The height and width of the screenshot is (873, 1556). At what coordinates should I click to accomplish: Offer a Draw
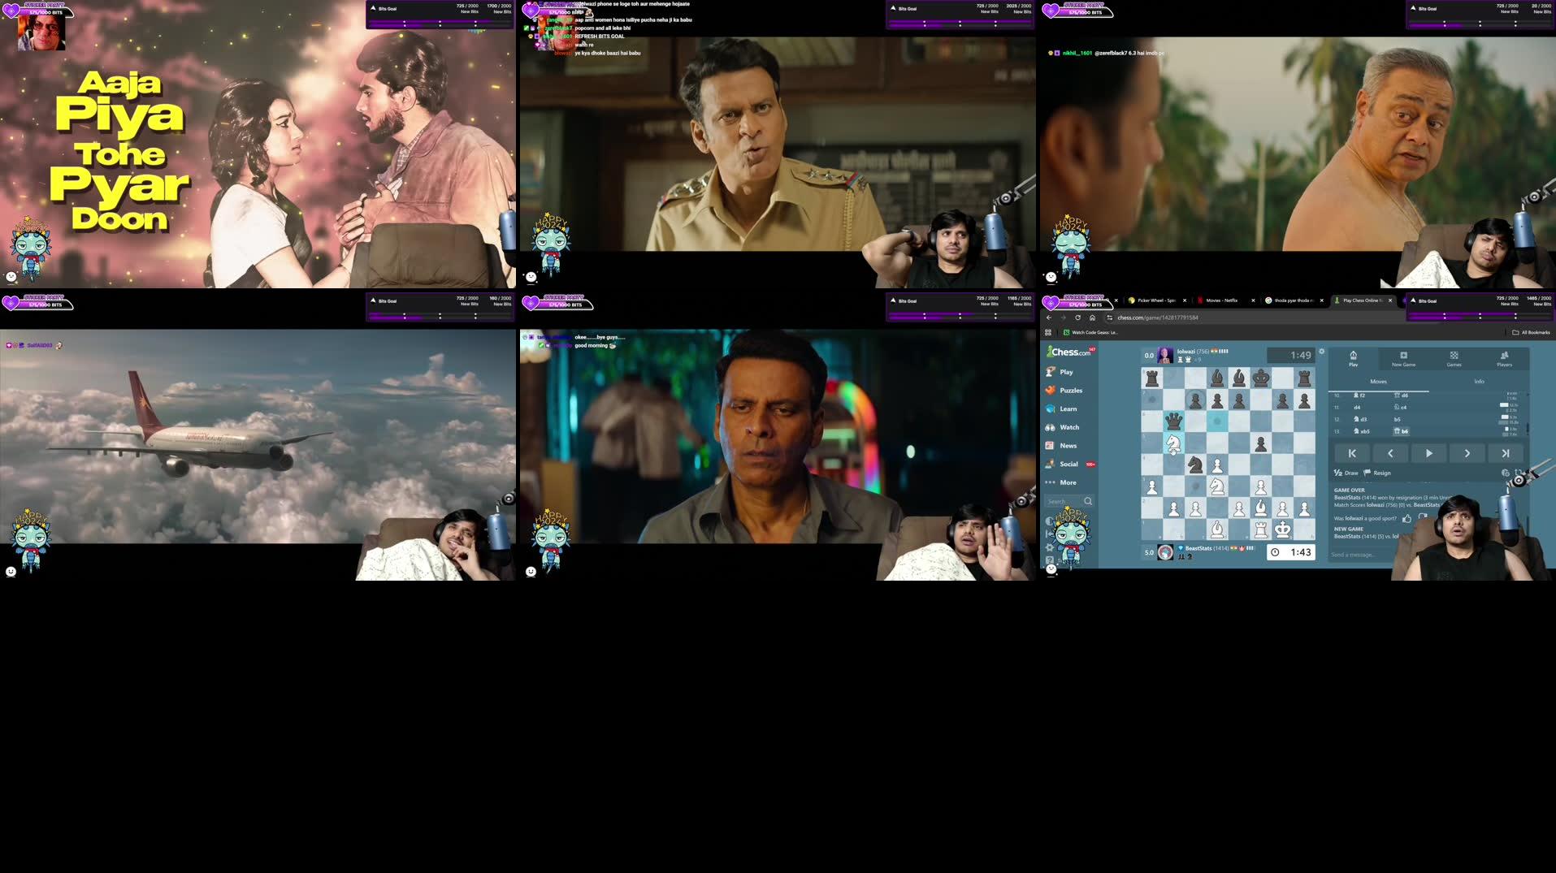pyautogui.click(x=1346, y=473)
